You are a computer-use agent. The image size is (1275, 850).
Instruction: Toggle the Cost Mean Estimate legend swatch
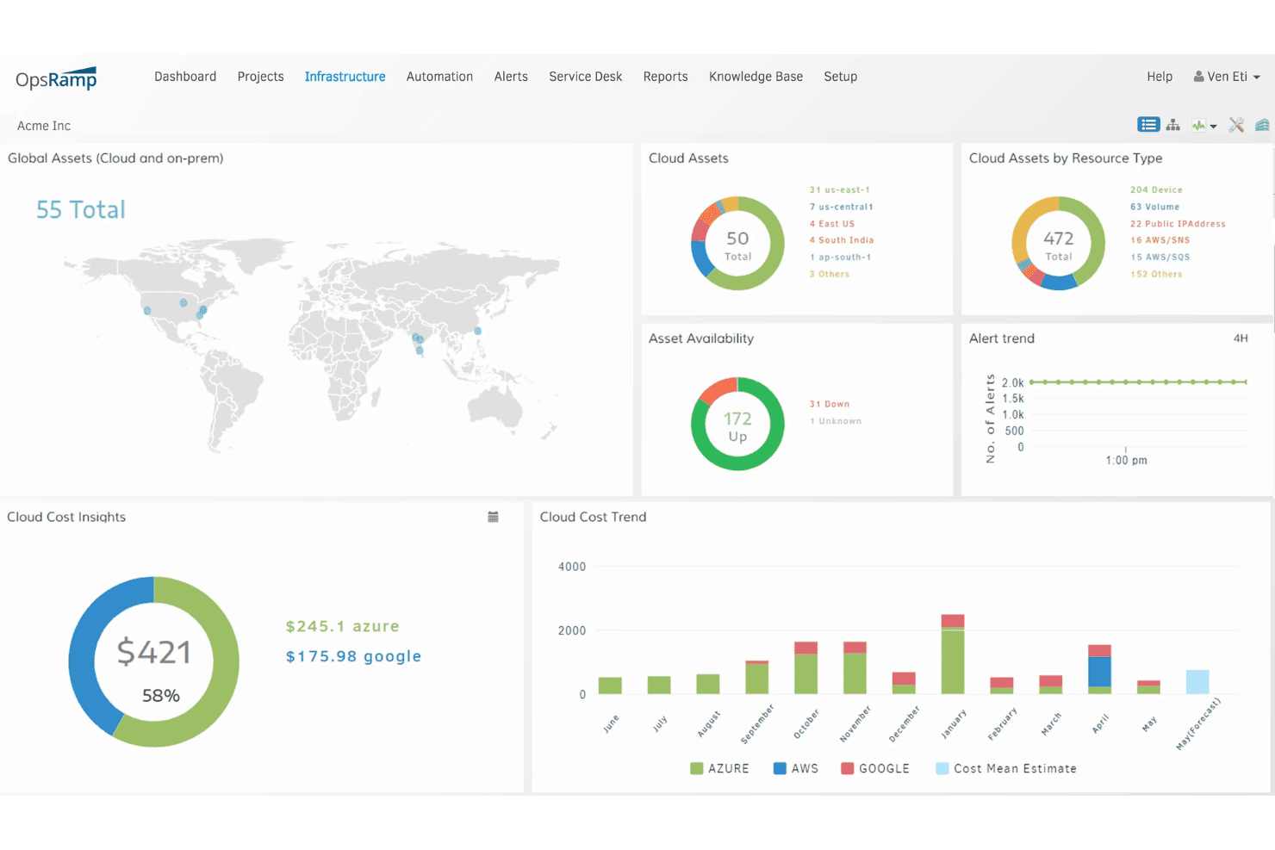click(x=942, y=768)
